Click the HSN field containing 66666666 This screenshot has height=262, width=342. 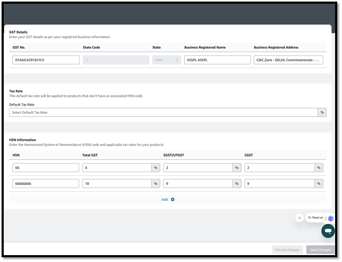pos(46,184)
